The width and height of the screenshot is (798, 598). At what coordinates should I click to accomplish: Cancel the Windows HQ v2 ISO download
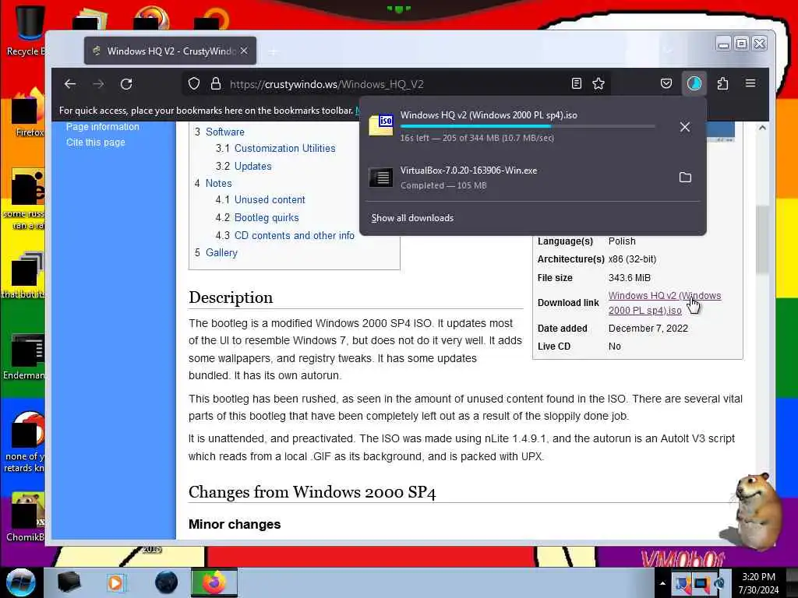[x=685, y=127]
